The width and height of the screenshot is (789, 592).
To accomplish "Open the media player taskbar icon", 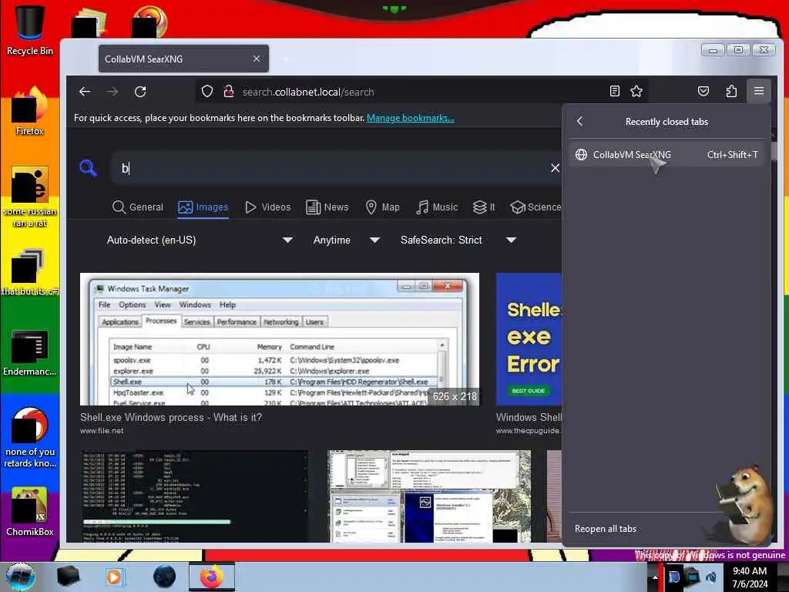I will (x=114, y=577).
